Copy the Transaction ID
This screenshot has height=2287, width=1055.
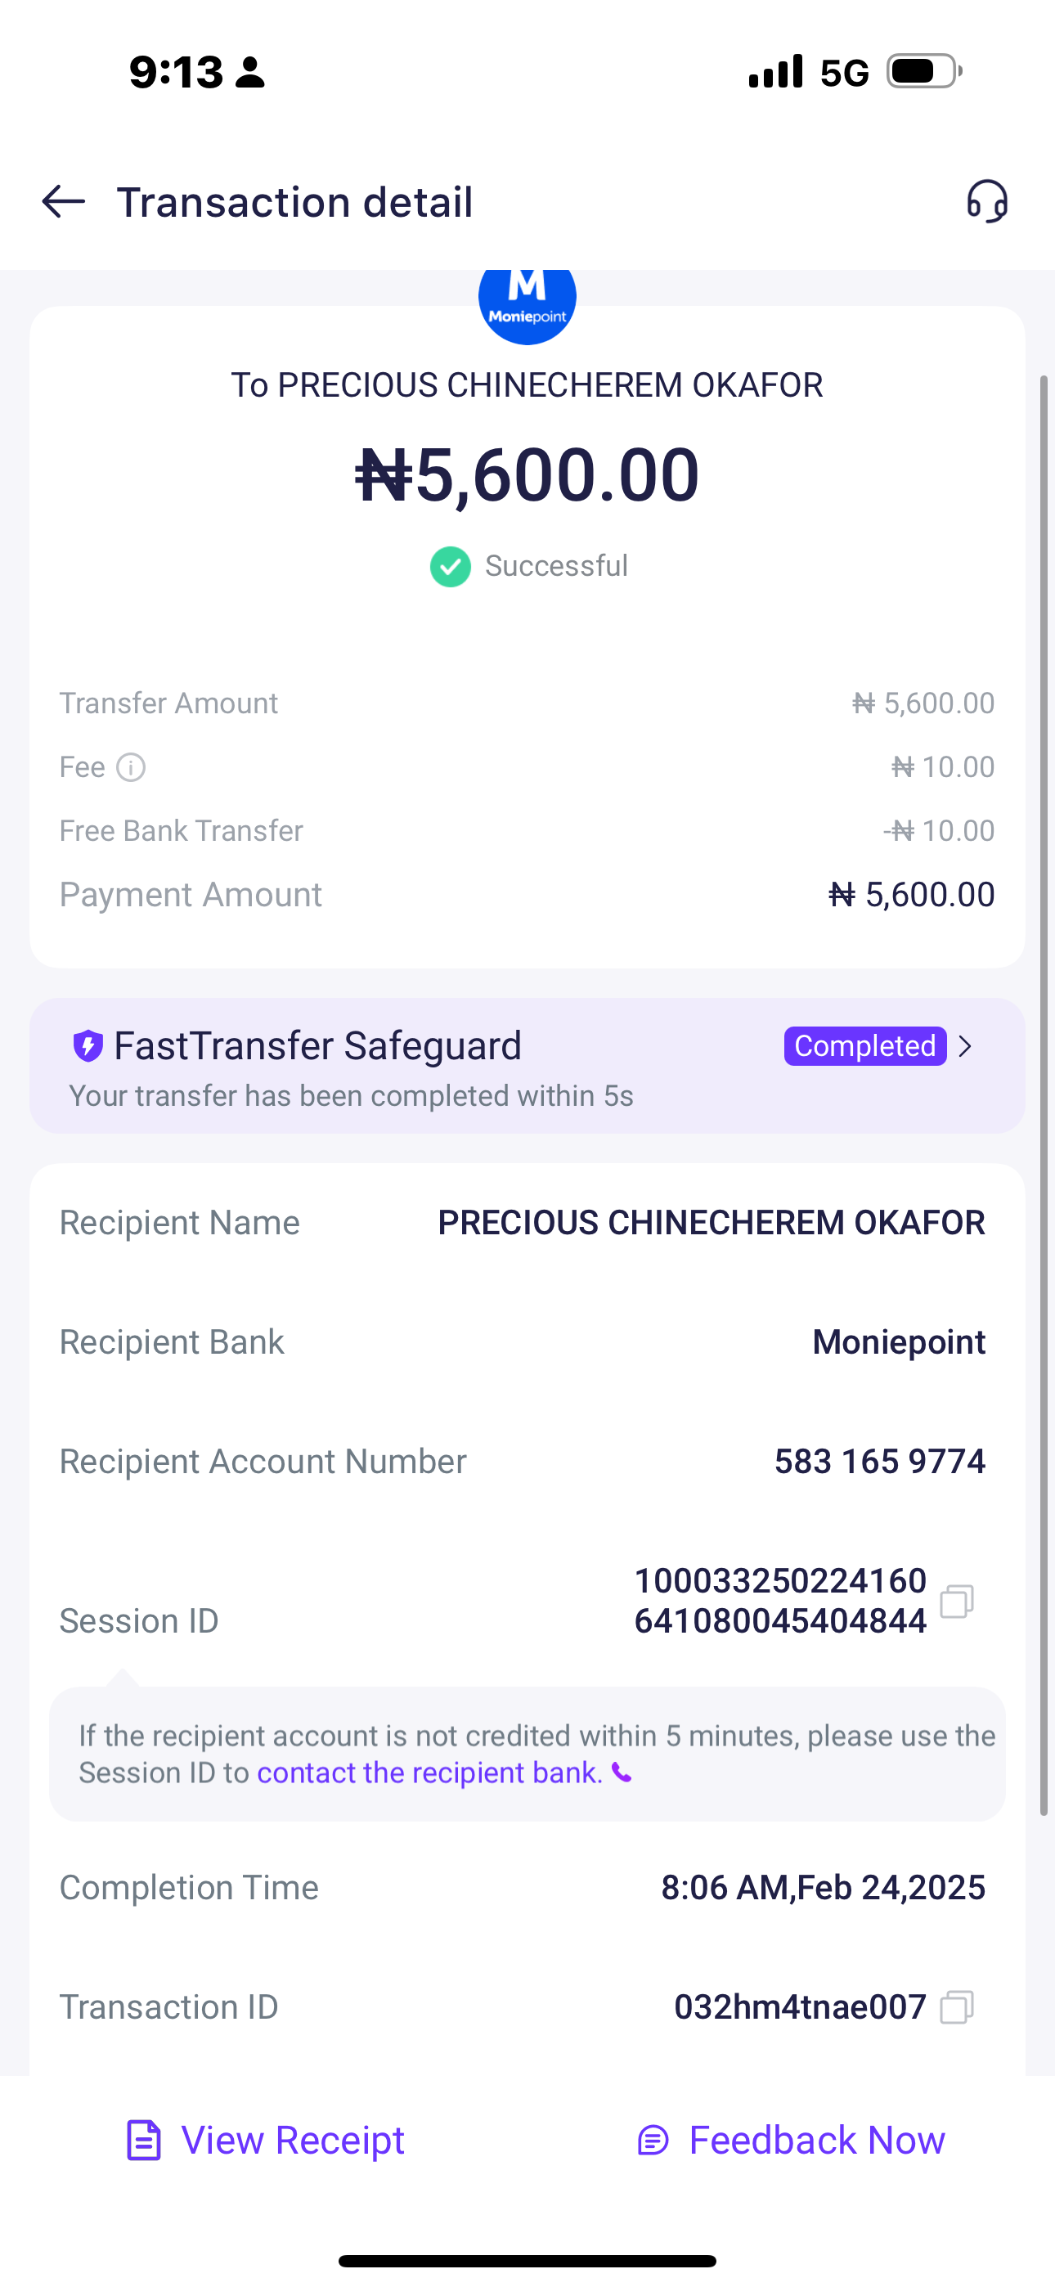click(x=956, y=2006)
